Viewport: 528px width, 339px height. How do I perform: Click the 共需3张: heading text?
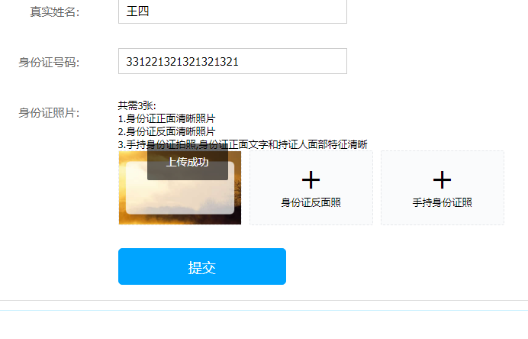tap(137, 106)
